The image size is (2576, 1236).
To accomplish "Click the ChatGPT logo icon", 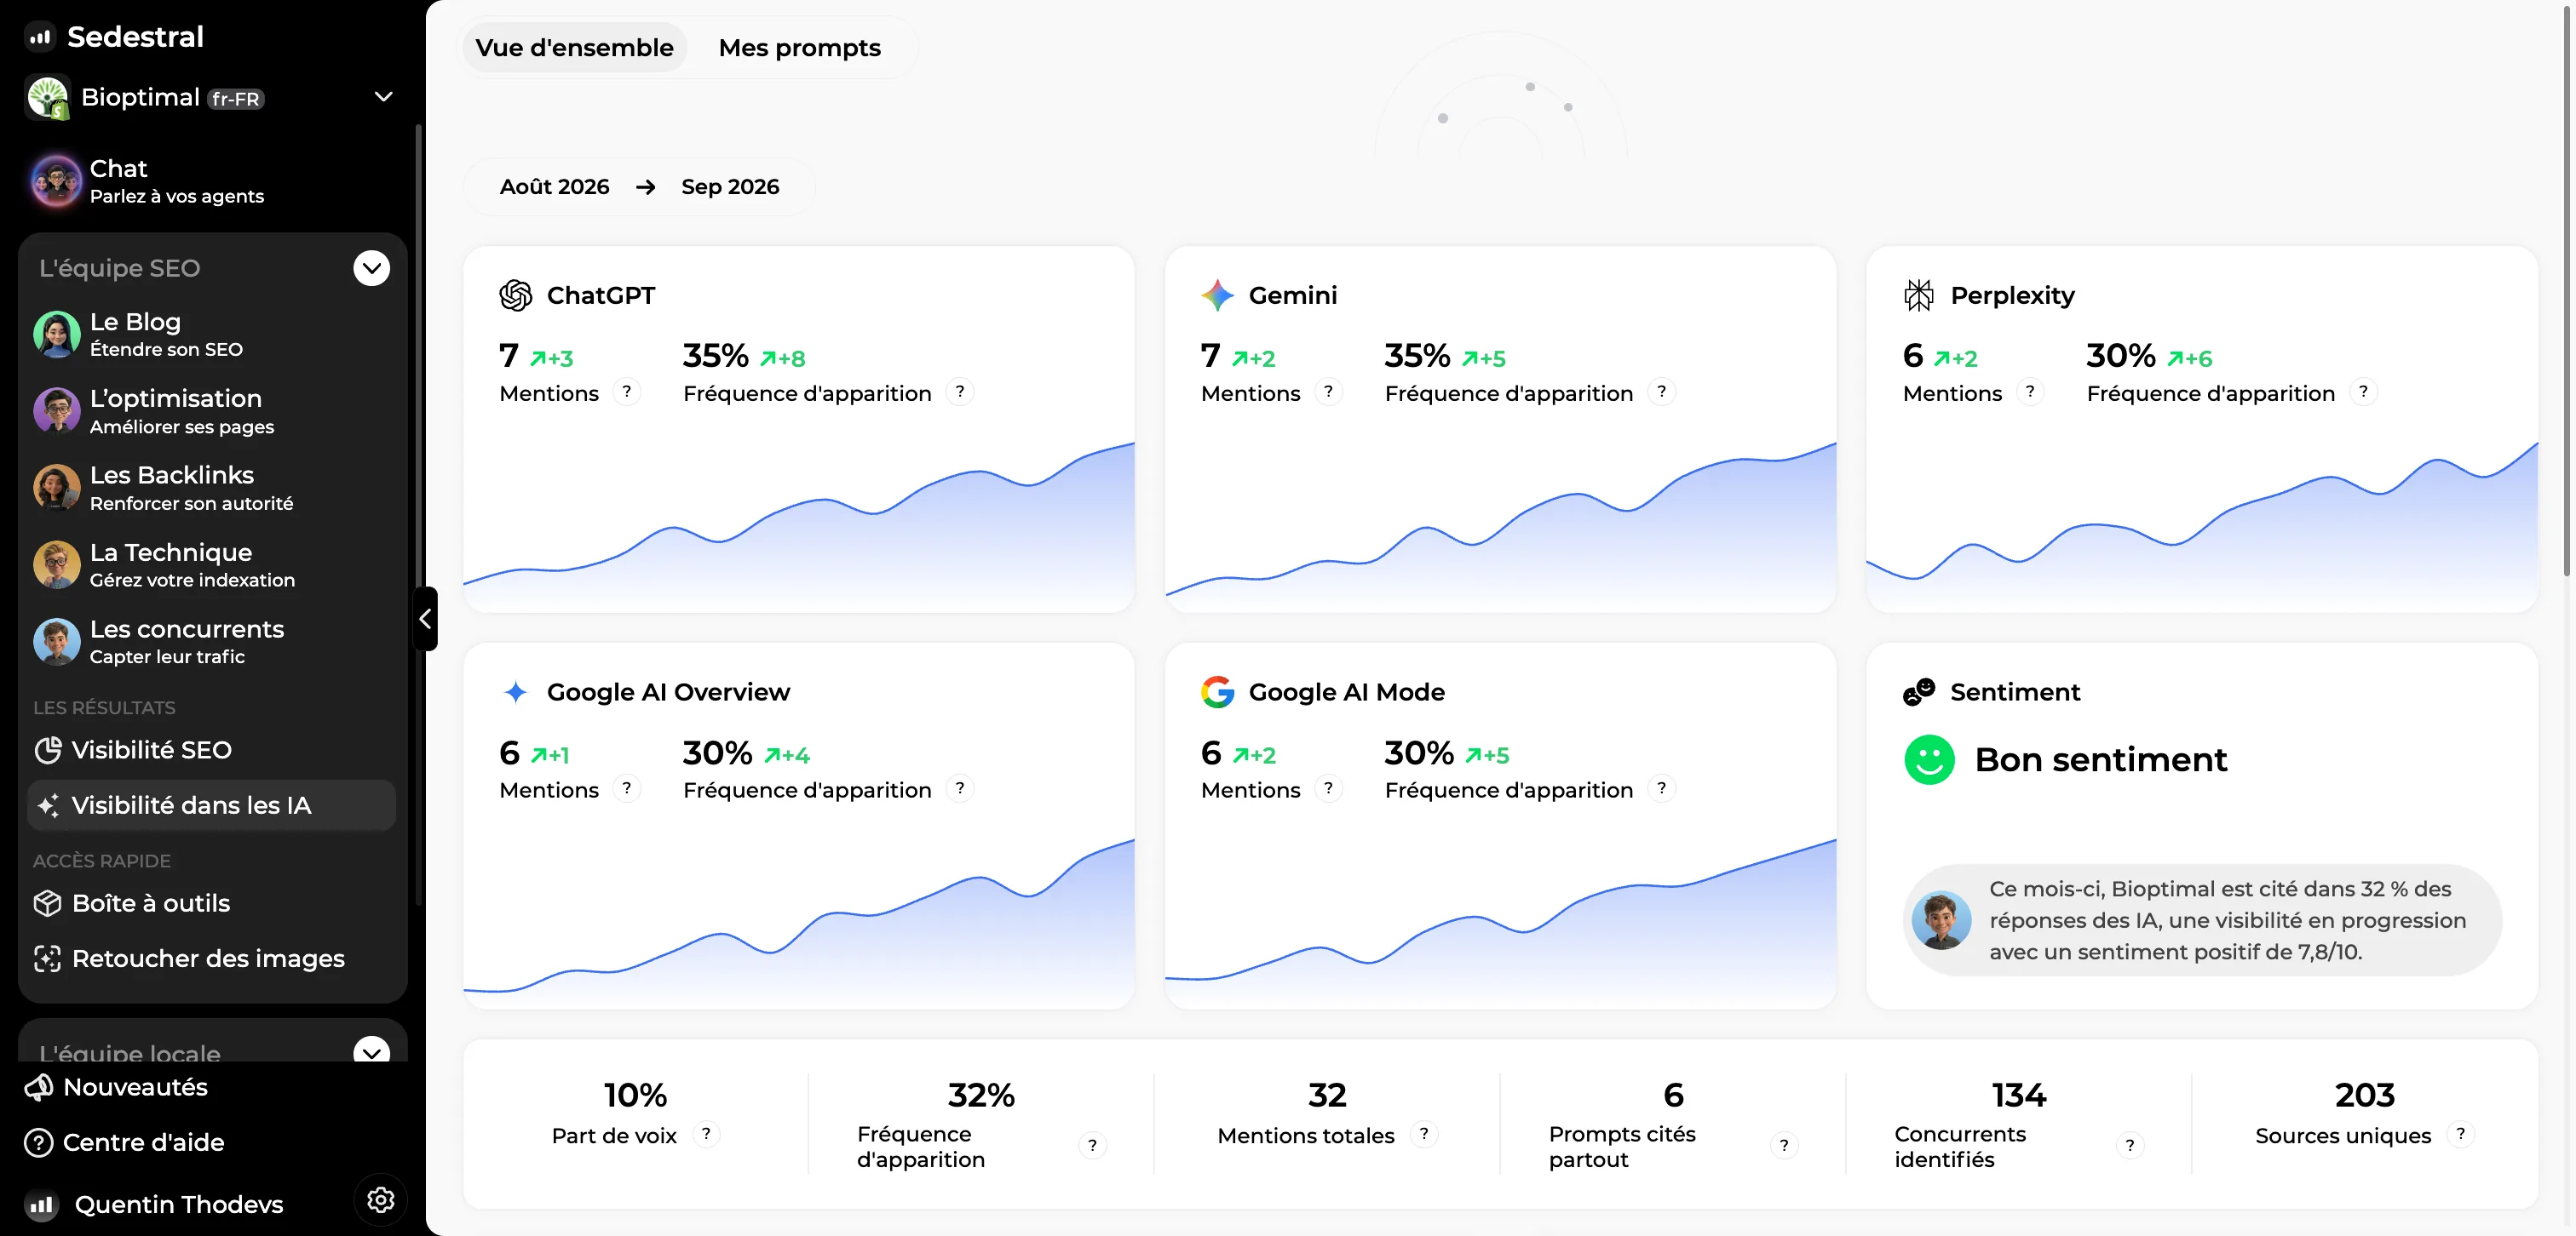I will [516, 295].
